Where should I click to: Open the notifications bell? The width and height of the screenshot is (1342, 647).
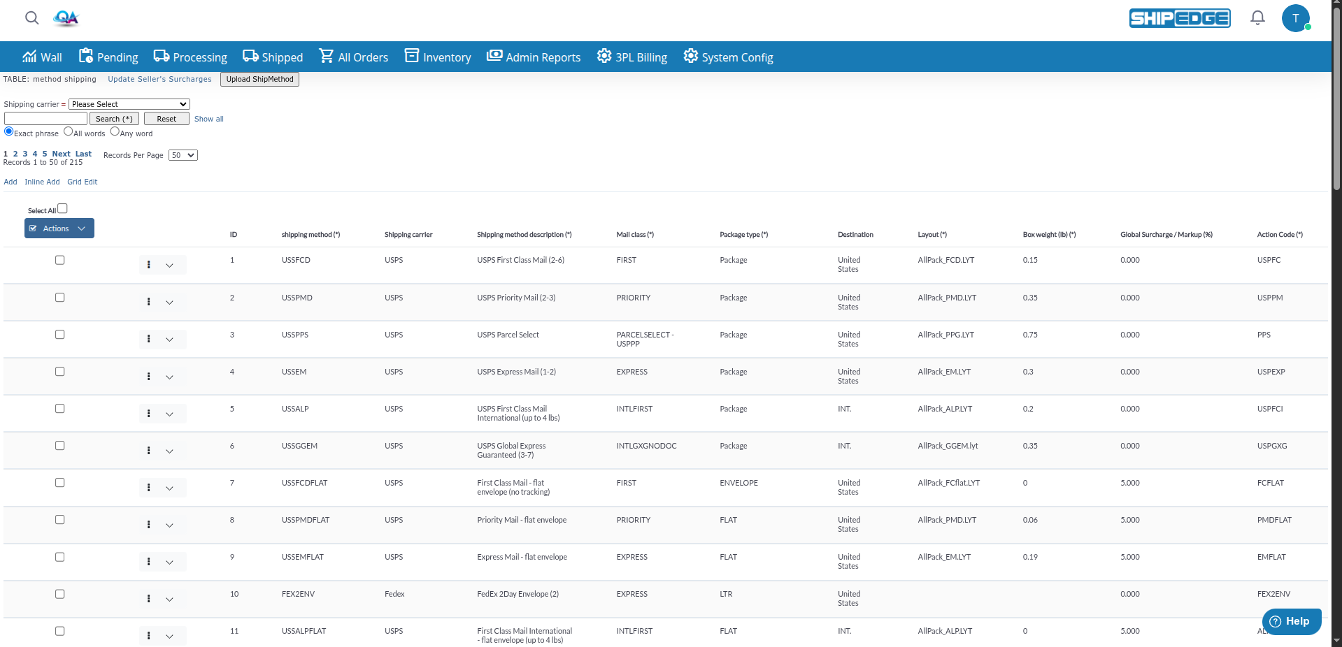tap(1257, 18)
